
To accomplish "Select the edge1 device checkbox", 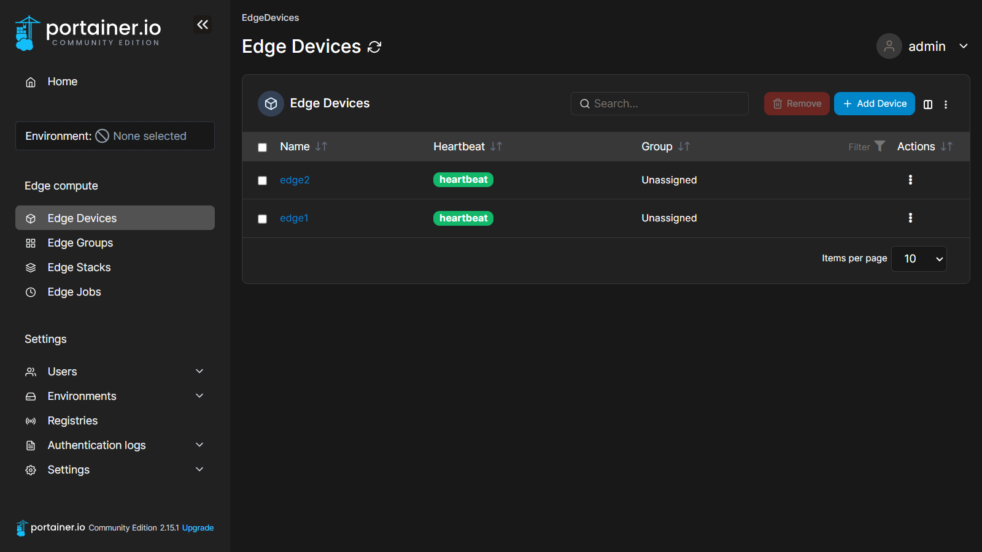I will click(262, 219).
